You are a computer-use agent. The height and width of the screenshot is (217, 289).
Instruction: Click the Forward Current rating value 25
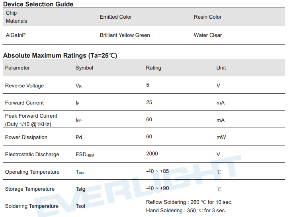click(x=149, y=102)
